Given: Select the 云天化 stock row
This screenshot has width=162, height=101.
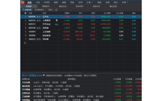Looking at the screenshot, I should (x=81, y=17).
